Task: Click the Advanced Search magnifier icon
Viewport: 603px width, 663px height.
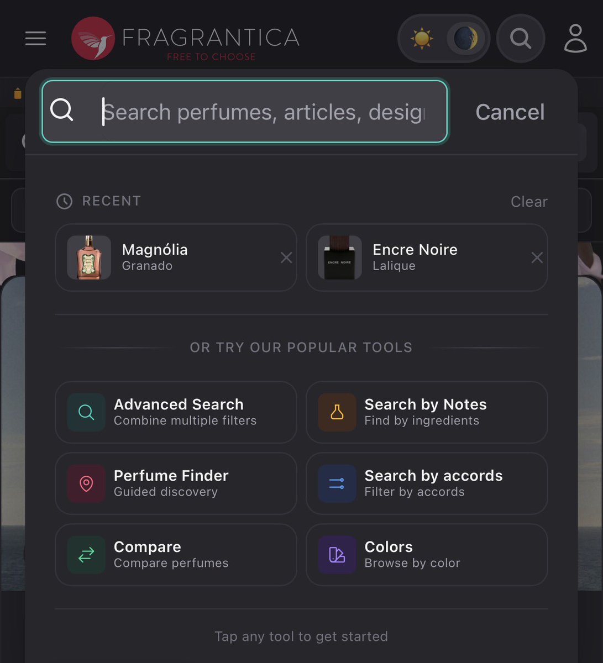Action: [86, 412]
